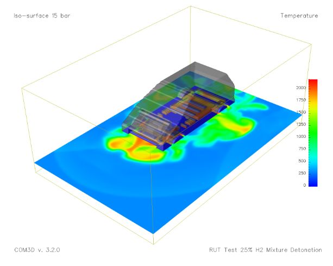The image size is (333, 266).
Task: Click the 1750 value on color legend
Action: pyautogui.click(x=301, y=100)
